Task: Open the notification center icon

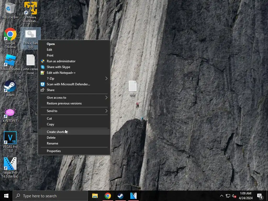Action: click(x=260, y=196)
